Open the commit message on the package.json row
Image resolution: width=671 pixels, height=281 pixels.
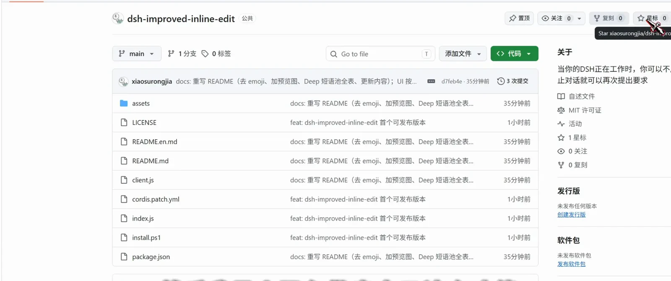pyautogui.click(x=382, y=257)
